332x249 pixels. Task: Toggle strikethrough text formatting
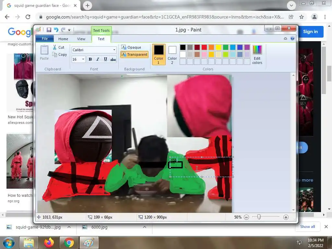click(113, 60)
